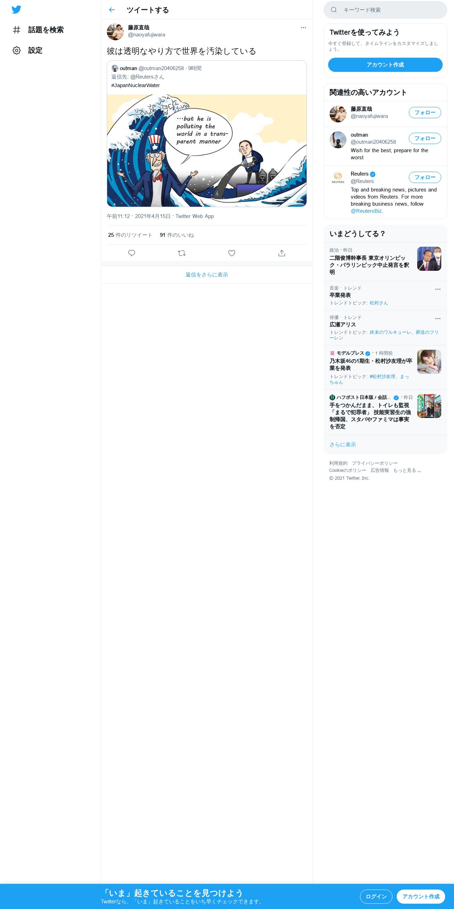Click ハフポスト story thumbnail
The image size is (454, 909).
click(x=429, y=406)
